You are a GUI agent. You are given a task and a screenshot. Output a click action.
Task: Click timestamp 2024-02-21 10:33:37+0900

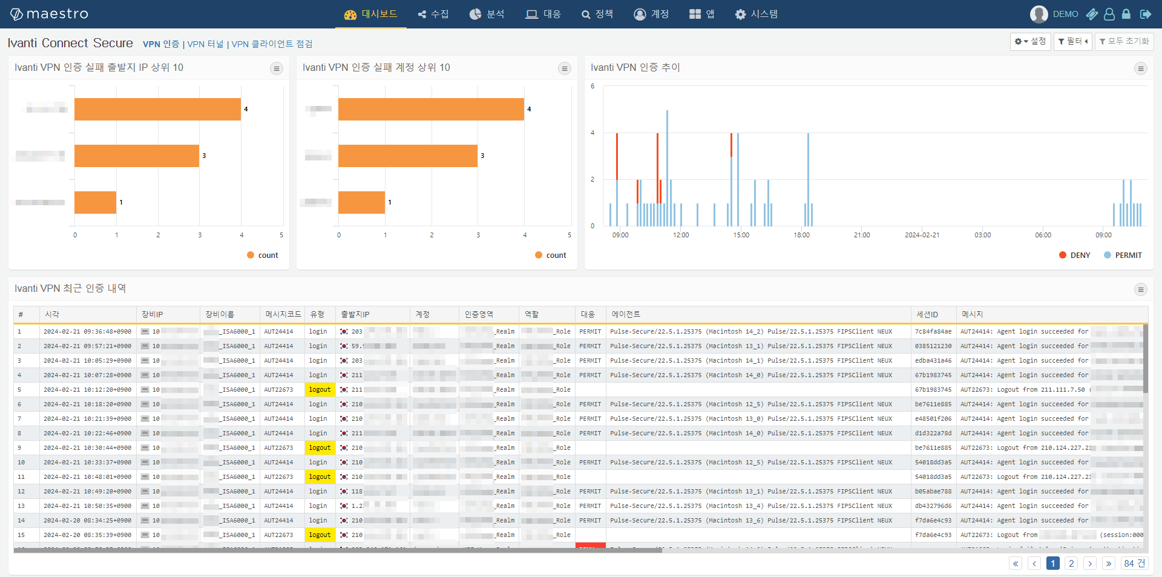(87, 463)
